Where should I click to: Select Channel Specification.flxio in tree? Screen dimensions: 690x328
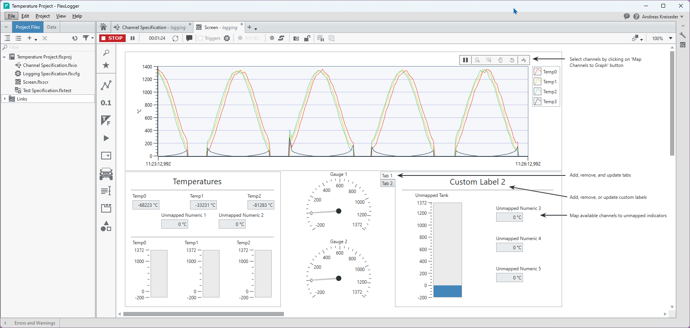click(x=50, y=65)
